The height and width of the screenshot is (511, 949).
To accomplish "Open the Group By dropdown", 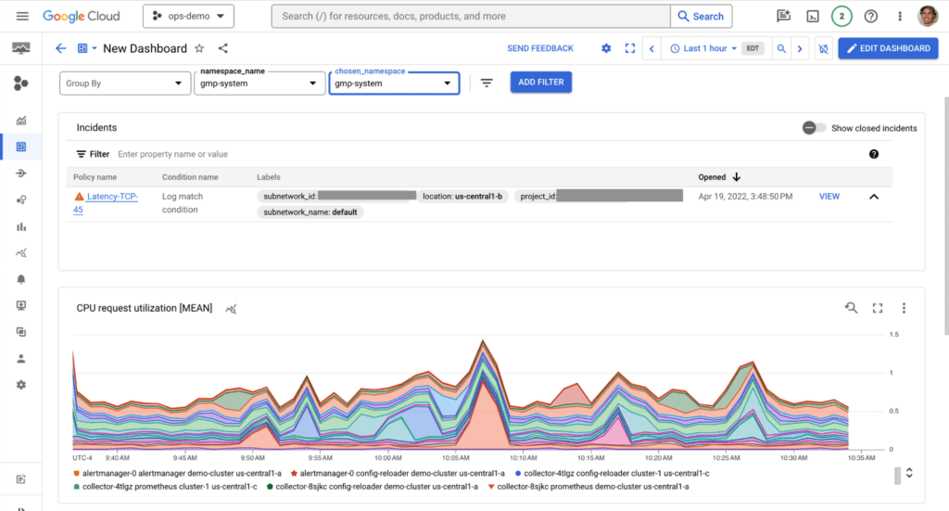I will (x=124, y=83).
